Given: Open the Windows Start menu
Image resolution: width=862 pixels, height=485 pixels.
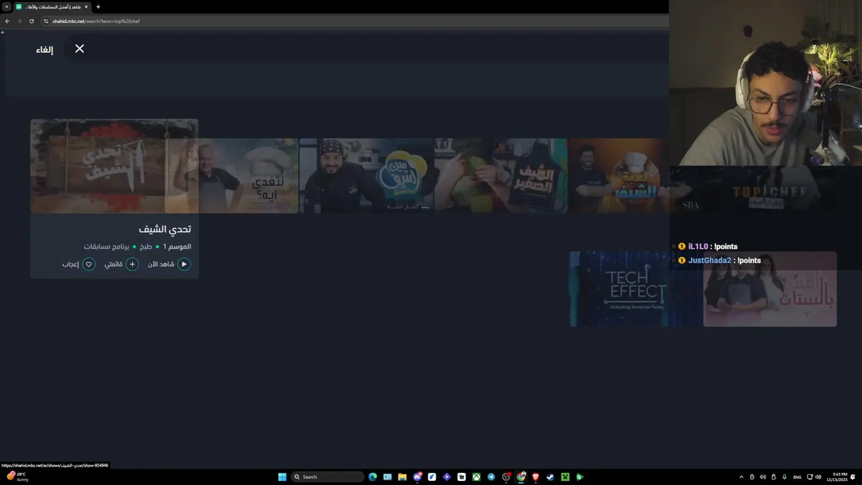Looking at the screenshot, I should pos(282,477).
